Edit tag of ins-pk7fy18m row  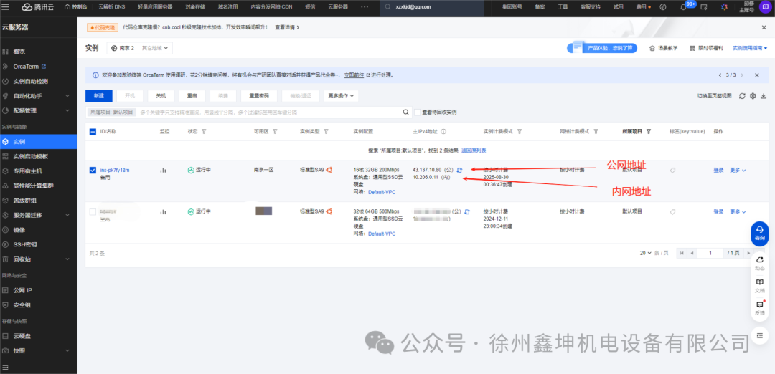[672, 170]
